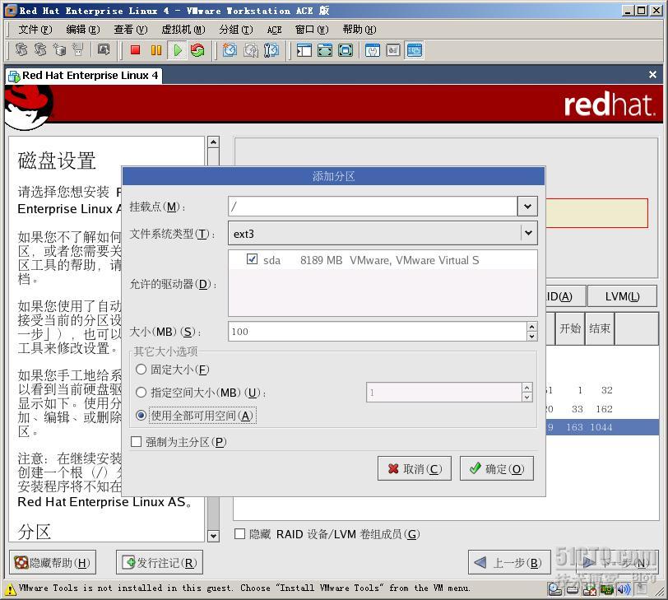Click the 上一步(B) back button
Viewport: 668px width, 600px height.
coord(508,562)
